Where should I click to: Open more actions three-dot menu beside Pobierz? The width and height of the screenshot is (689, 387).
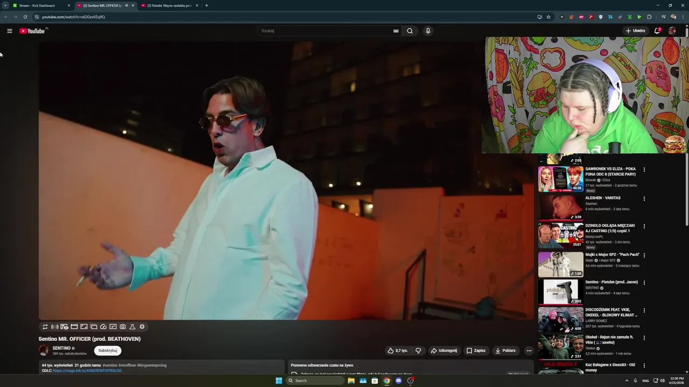pos(529,350)
